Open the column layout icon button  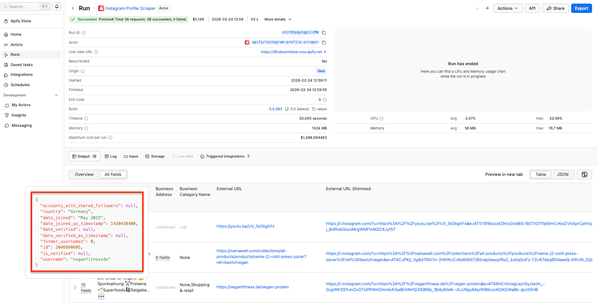(x=584, y=175)
